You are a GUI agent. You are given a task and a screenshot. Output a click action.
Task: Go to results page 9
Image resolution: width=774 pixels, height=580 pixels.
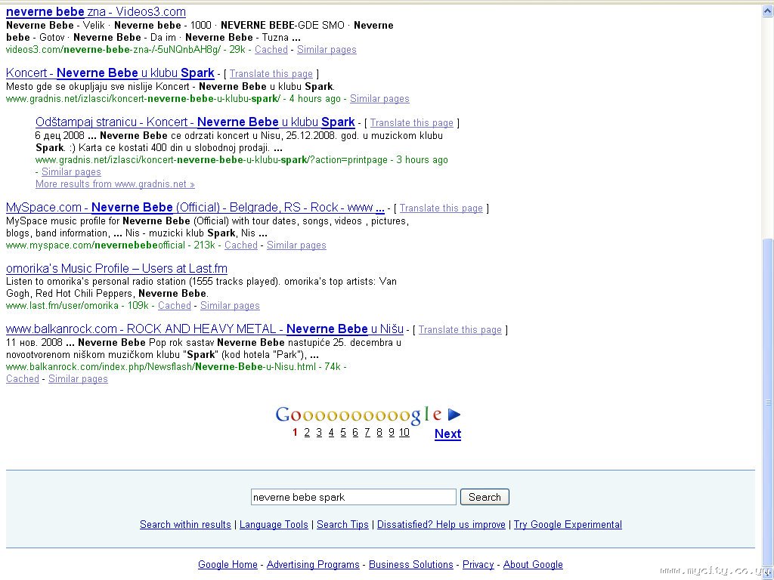[x=392, y=433]
